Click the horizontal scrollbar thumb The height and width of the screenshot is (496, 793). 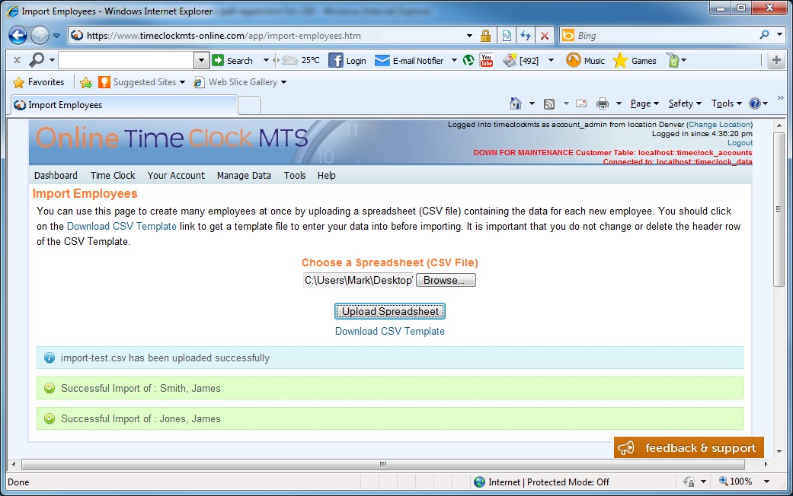(383, 464)
